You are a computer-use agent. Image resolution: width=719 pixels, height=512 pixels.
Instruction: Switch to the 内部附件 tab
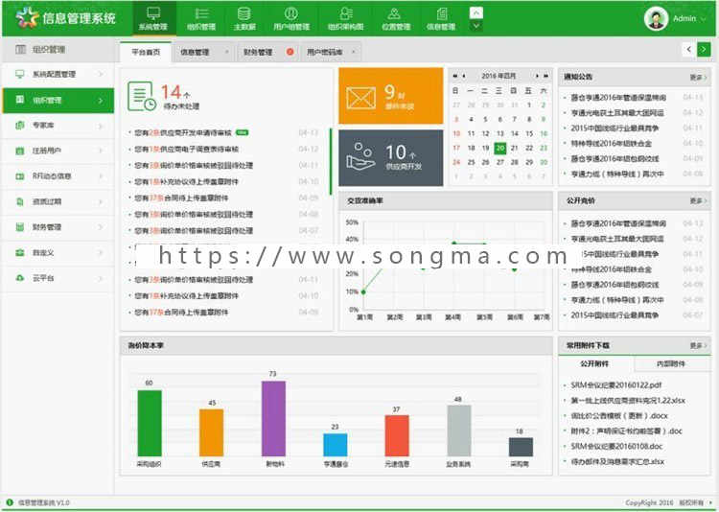tap(671, 363)
